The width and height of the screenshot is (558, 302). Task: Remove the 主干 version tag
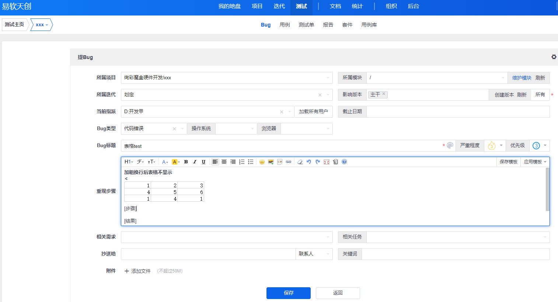(384, 94)
